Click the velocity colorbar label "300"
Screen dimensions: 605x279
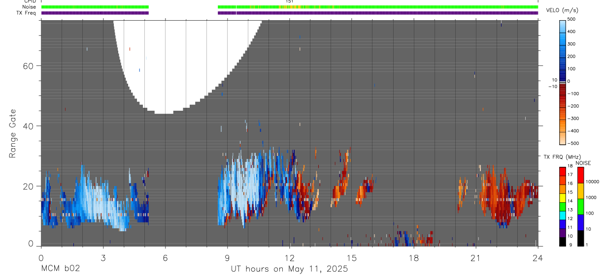point(572,44)
